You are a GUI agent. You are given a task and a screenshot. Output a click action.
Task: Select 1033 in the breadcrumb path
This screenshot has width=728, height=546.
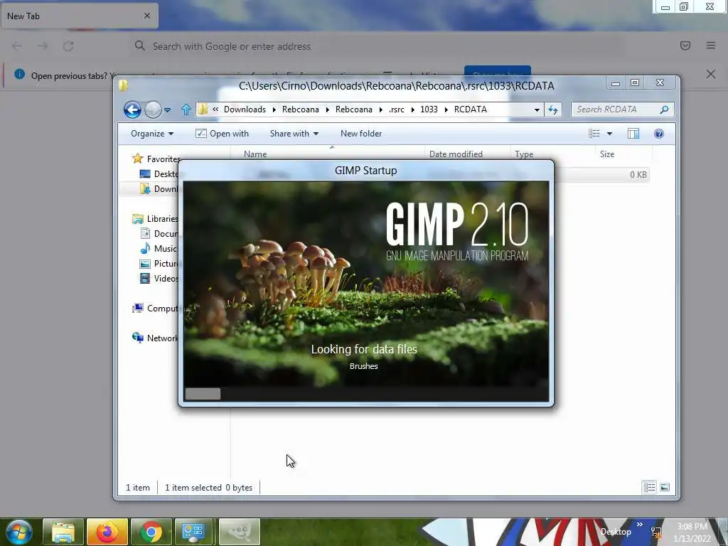429,109
